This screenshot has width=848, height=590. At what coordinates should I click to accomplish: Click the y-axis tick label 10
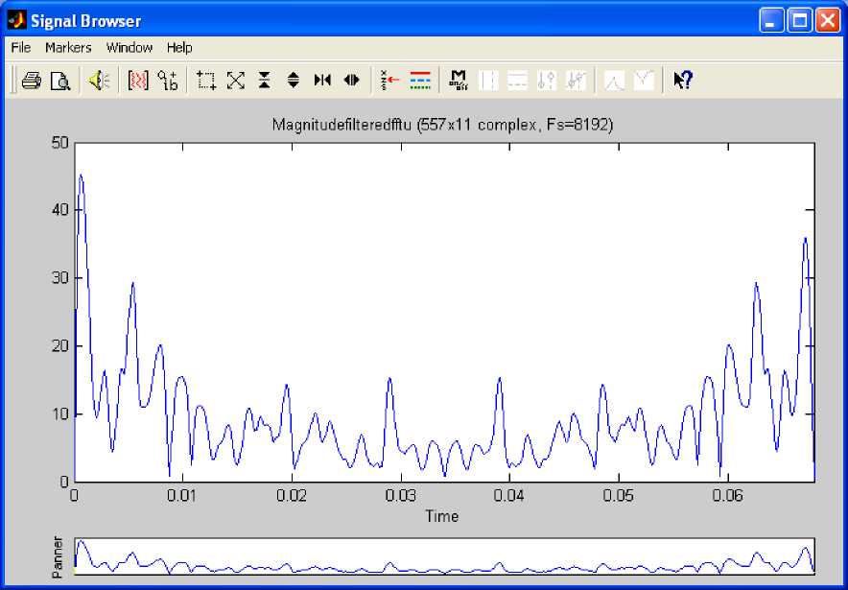coord(59,414)
